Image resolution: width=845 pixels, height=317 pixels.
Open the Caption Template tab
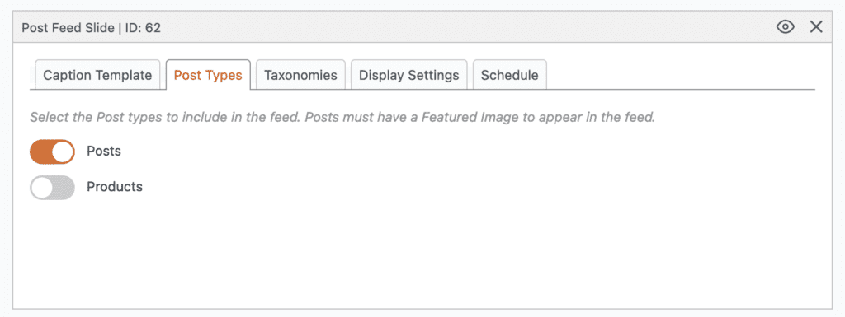(97, 75)
